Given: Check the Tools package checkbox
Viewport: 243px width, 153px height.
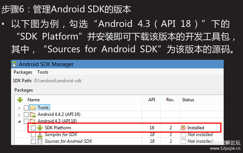Looking at the screenshot, I should (26, 108).
